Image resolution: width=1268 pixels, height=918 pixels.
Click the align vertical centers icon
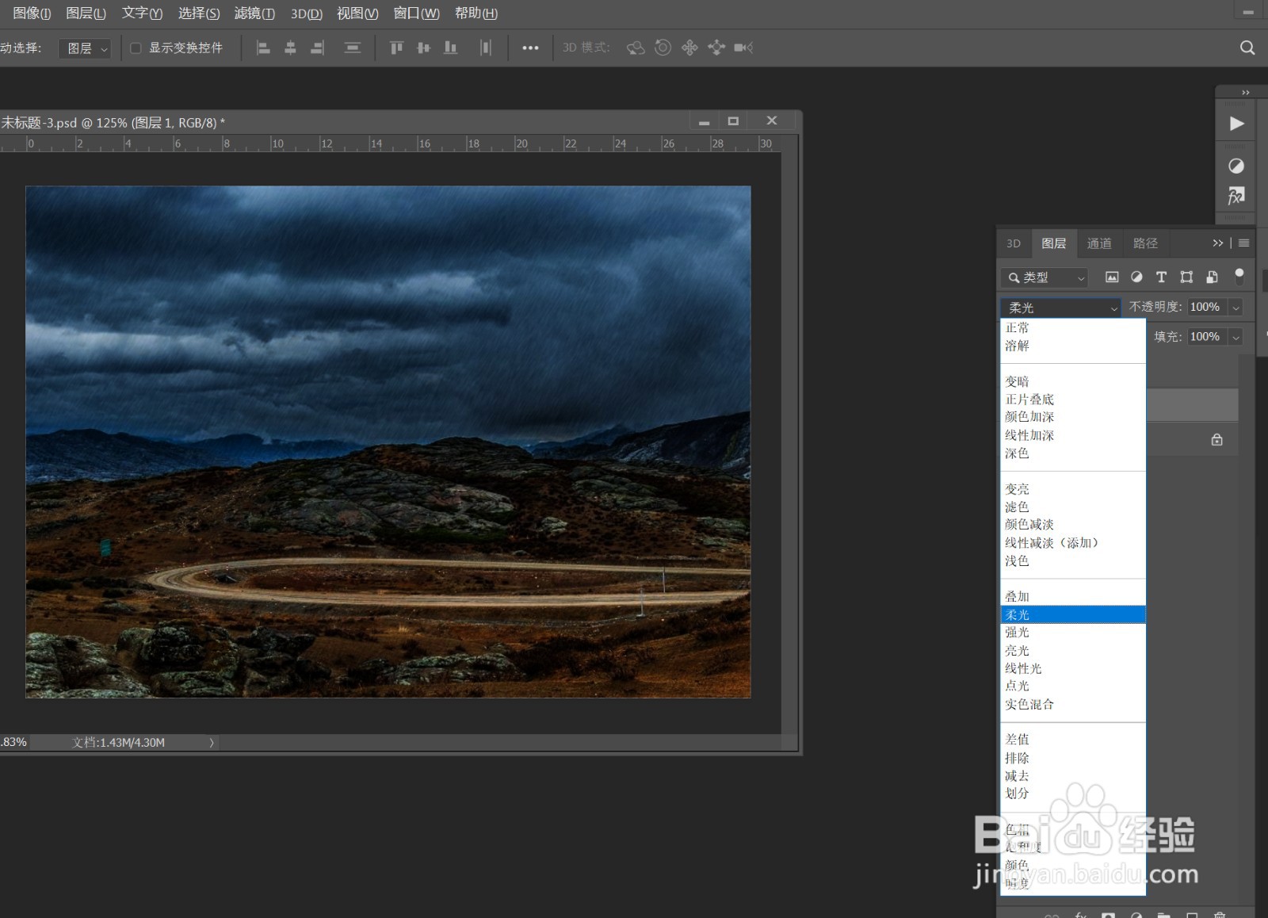coord(423,48)
